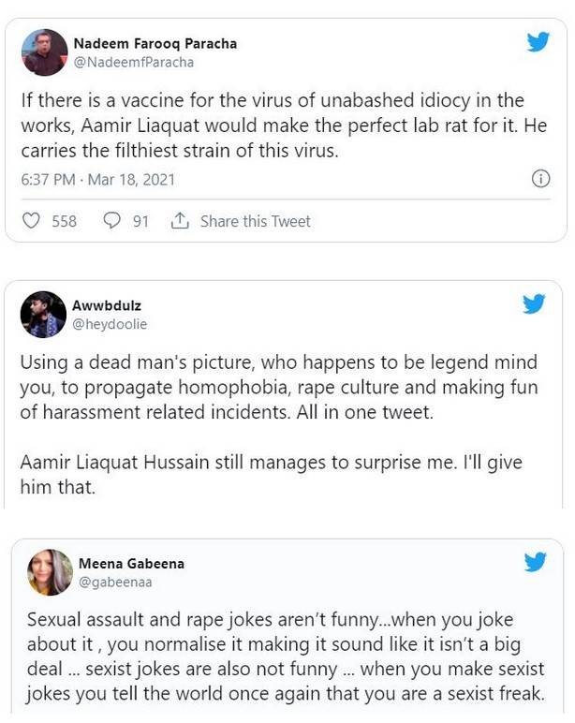Click the Meena Gabeena display name
This screenshot has width=575, height=723.
131,563
